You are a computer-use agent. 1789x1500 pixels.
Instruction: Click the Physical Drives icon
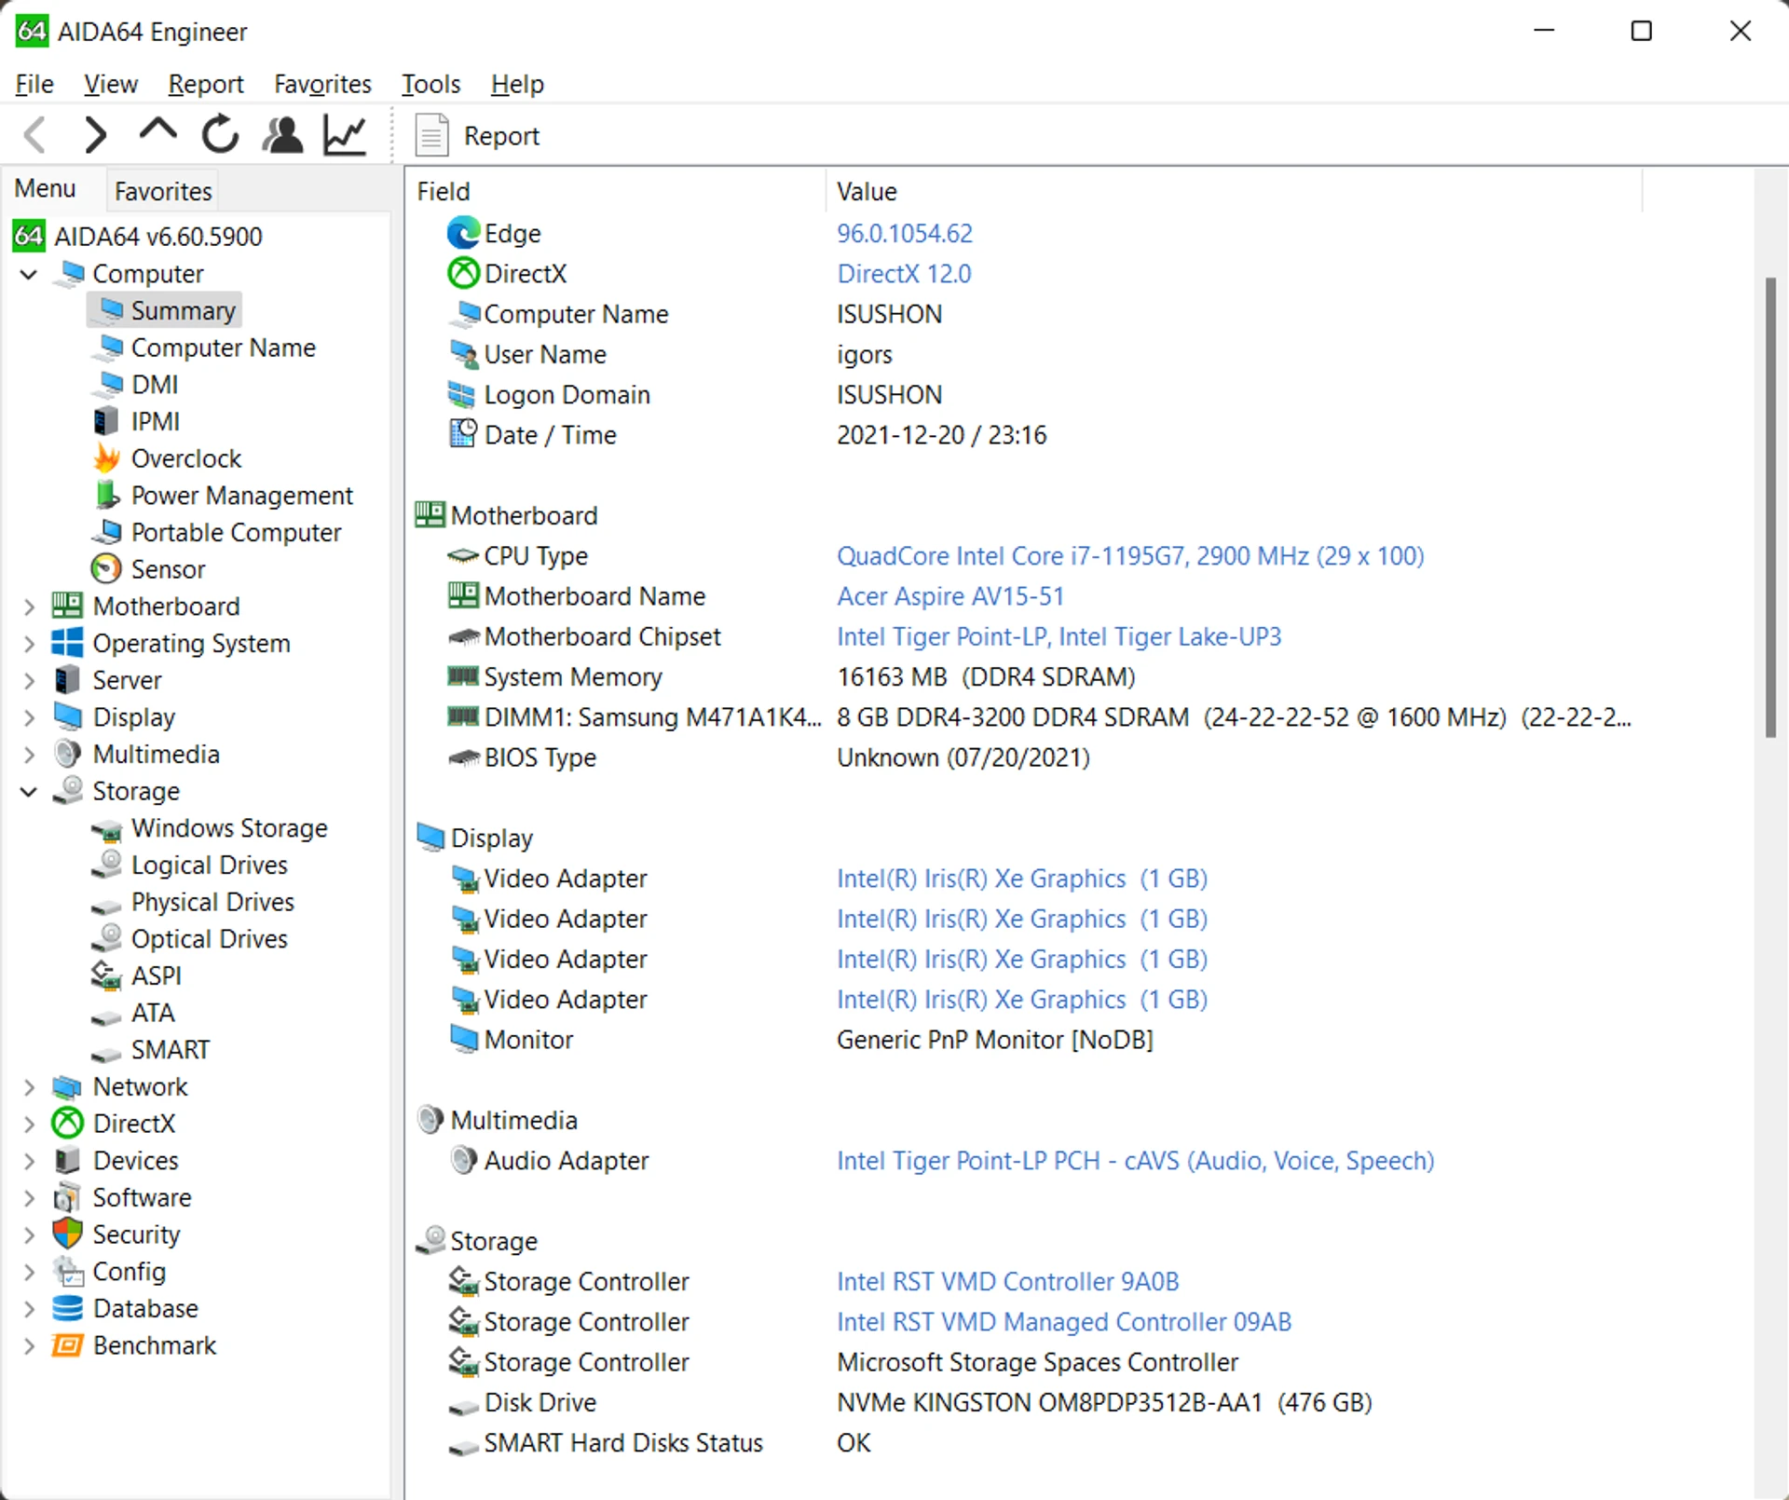coord(107,906)
